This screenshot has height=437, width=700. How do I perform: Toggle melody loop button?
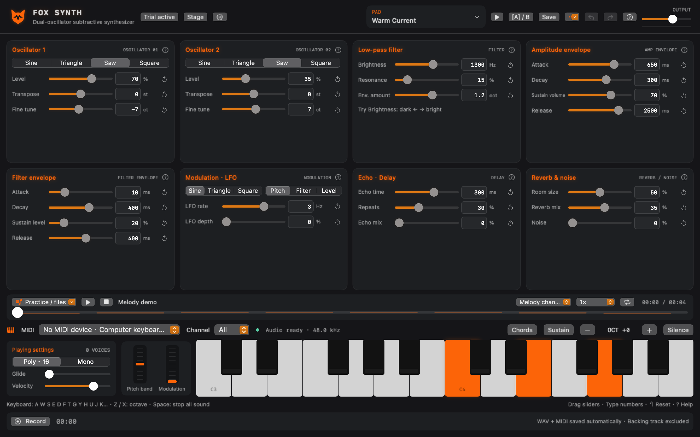pyautogui.click(x=627, y=302)
